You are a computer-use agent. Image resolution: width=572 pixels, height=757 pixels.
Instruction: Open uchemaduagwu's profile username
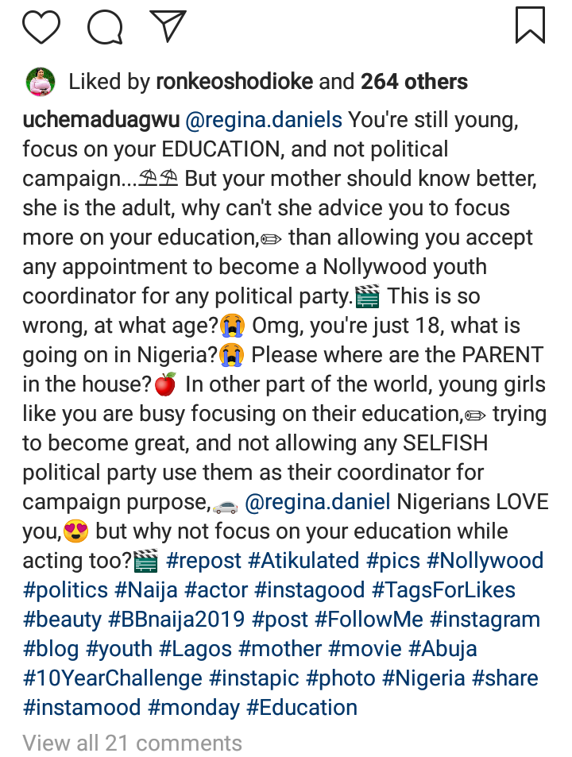tap(101, 120)
